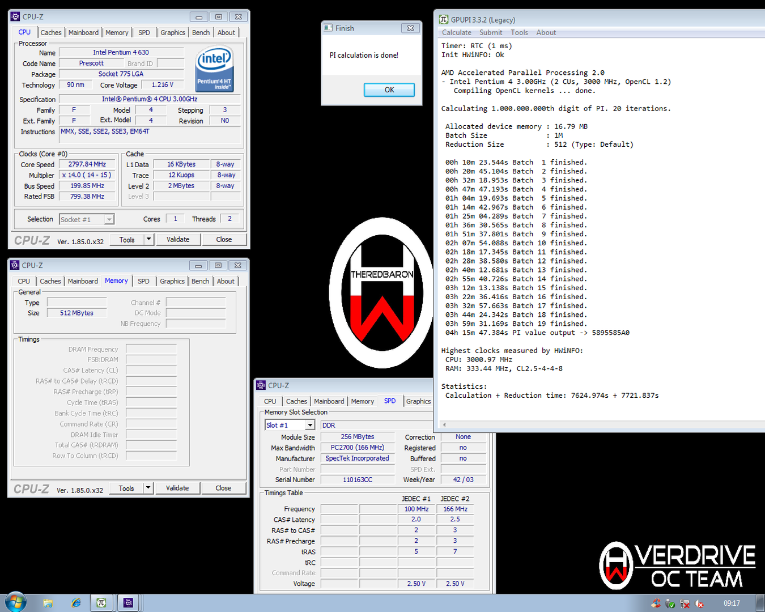Open the Calculate menu in GPUPI
Screen dimensions: 765x612
coord(456,32)
